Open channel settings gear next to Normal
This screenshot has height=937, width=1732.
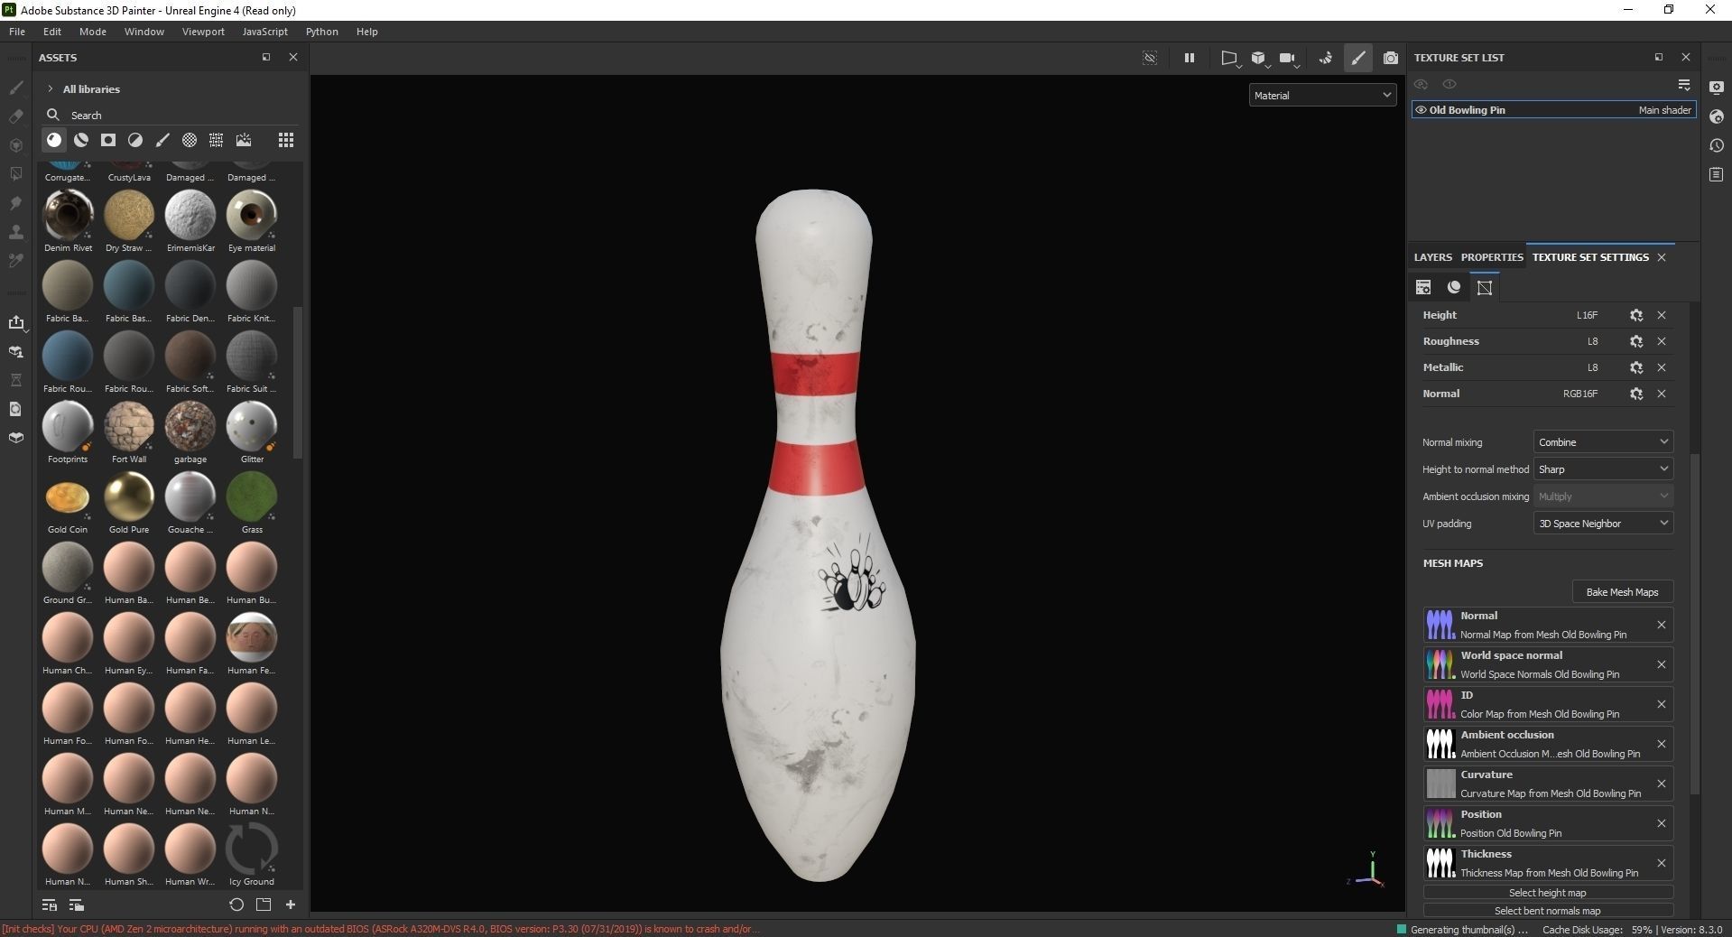[x=1636, y=394]
